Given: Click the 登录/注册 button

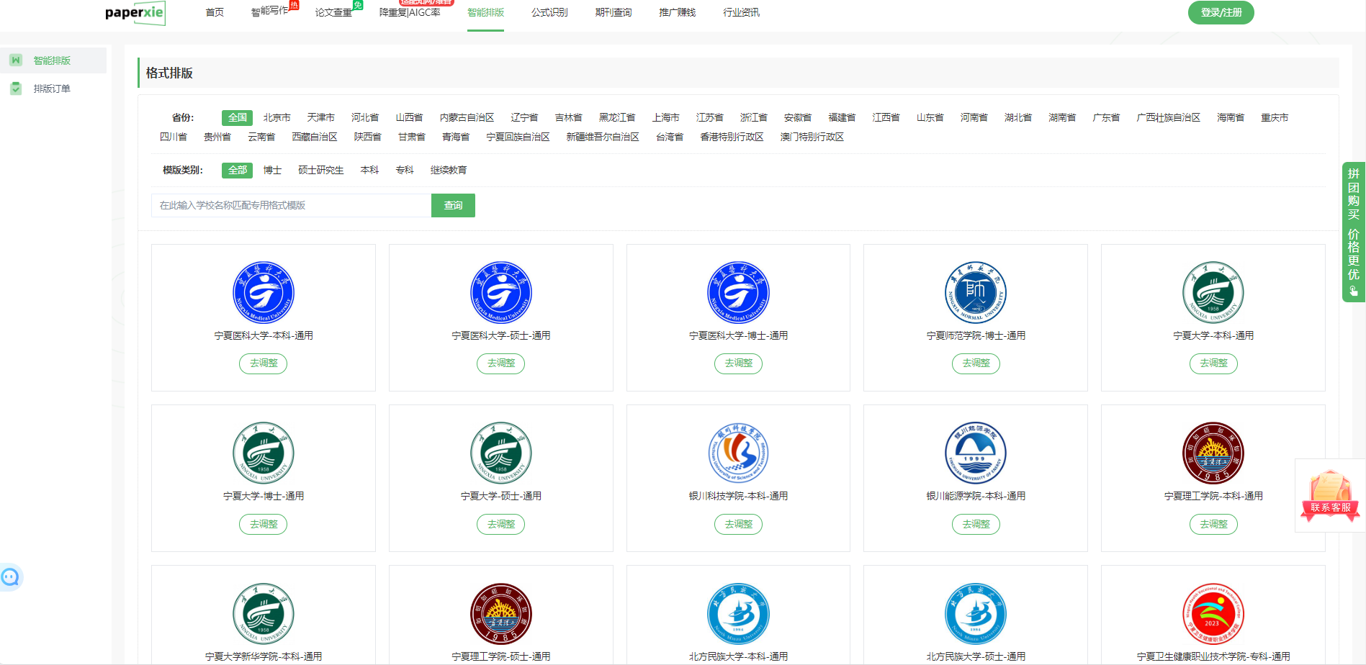Looking at the screenshot, I should click(1221, 12).
